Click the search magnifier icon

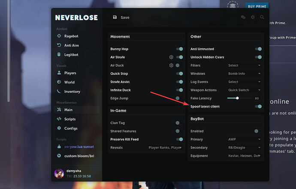(x=262, y=17)
